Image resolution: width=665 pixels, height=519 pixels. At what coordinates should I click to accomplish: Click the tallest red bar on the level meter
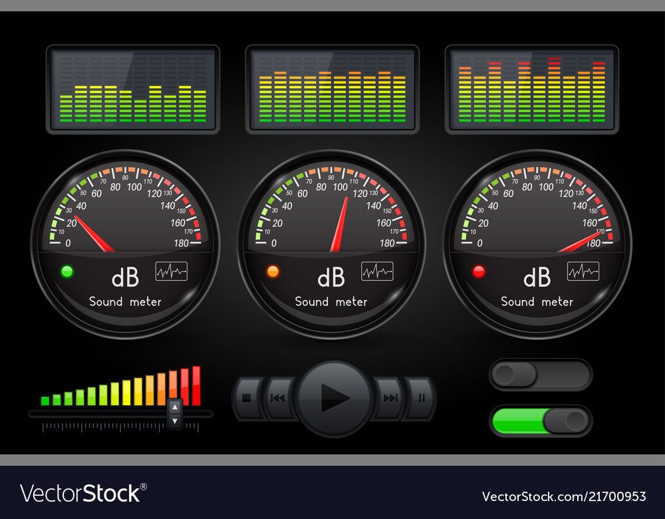(x=197, y=386)
